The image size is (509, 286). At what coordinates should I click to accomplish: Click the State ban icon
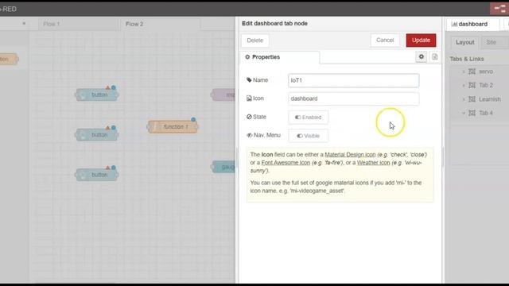pyautogui.click(x=249, y=117)
